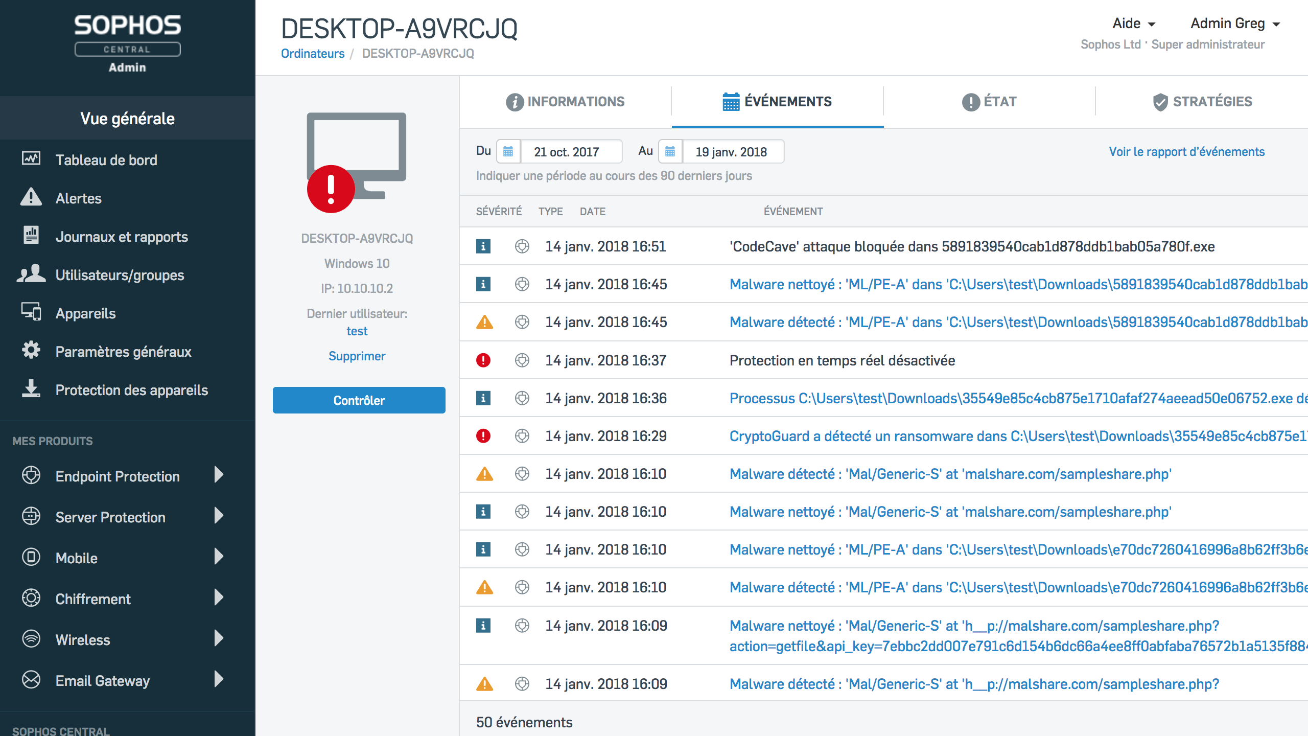Open 16:45 Malware nettoyé ML/PE-A link

coord(1018,284)
